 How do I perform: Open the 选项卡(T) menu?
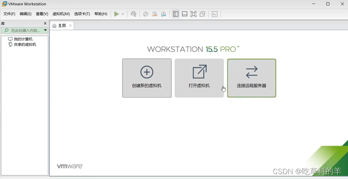tap(82, 14)
